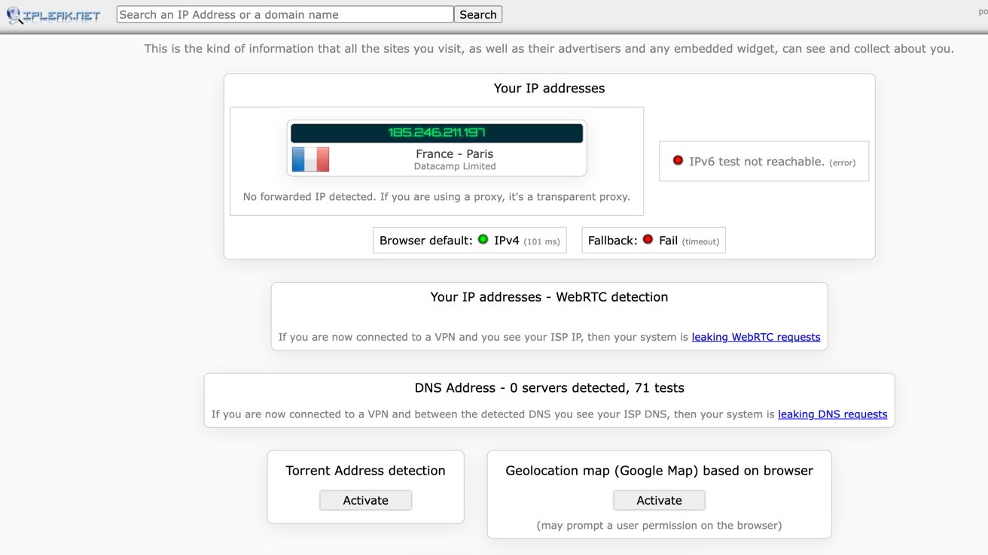Viewport: 988px width, 555px height.
Task: Click the Your IP addresses heading
Action: [549, 88]
